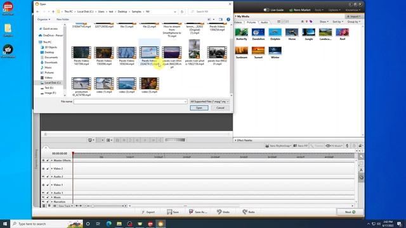Mute the Audio 2 track
Screen dimensions: 406x228
(x=43, y=177)
